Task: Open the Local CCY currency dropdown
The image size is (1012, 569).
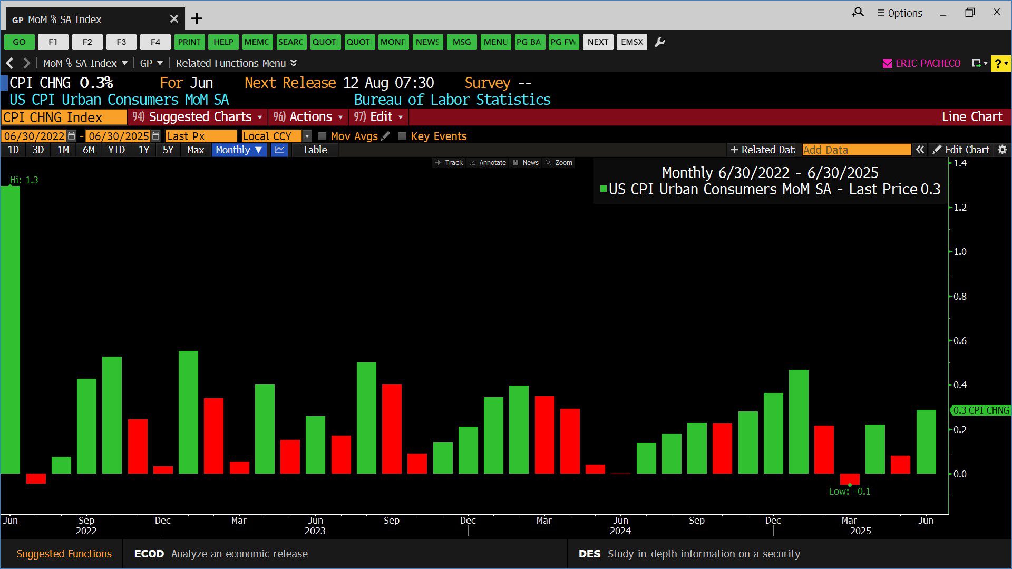Action: pos(307,136)
